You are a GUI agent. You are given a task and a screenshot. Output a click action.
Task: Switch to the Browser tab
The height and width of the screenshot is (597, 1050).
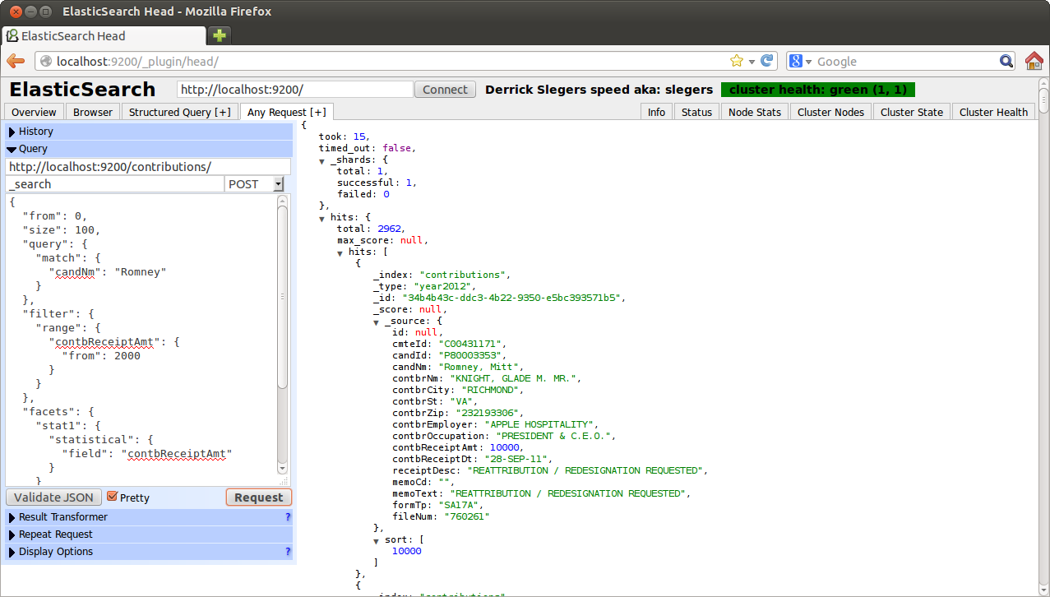[92, 112]
